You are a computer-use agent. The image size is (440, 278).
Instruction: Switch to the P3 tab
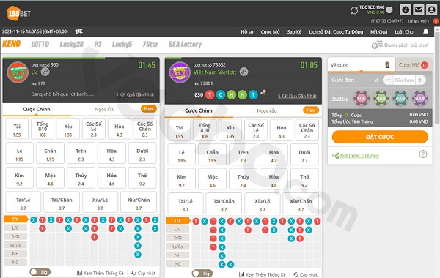pos(98,44)
